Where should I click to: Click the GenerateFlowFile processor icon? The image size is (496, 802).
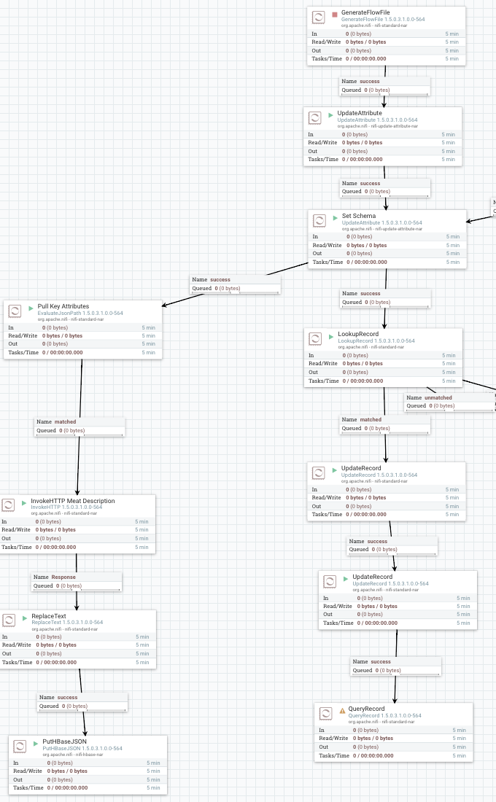point(318,17)
